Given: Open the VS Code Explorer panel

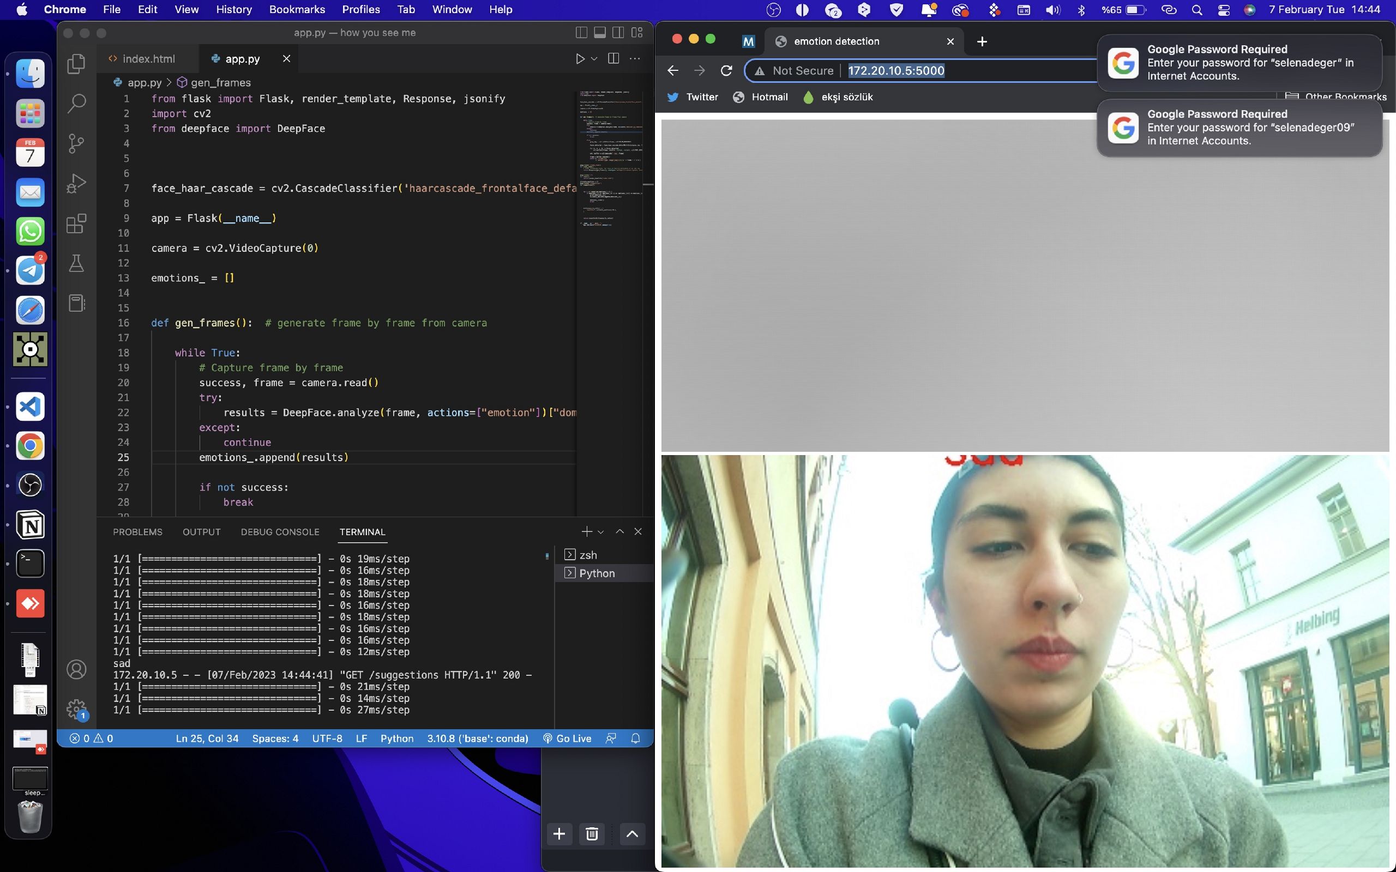Looking at the screenshot, I should (x=76, y=64).
